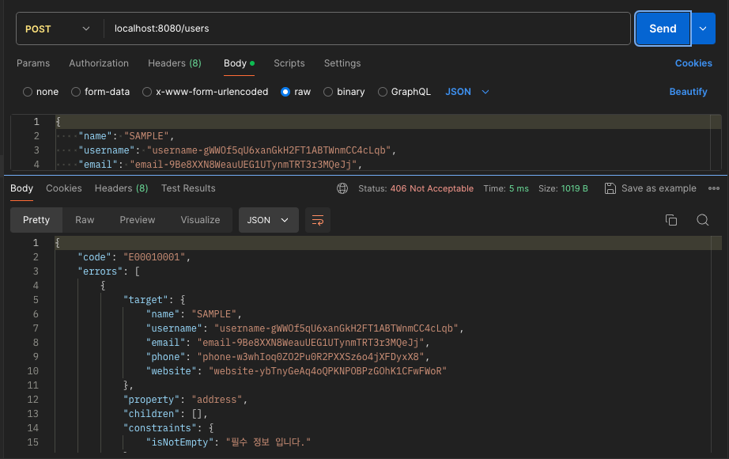729x459 pixels.
Task: Select the none body type radio
Action: click(x=28, y=92)
